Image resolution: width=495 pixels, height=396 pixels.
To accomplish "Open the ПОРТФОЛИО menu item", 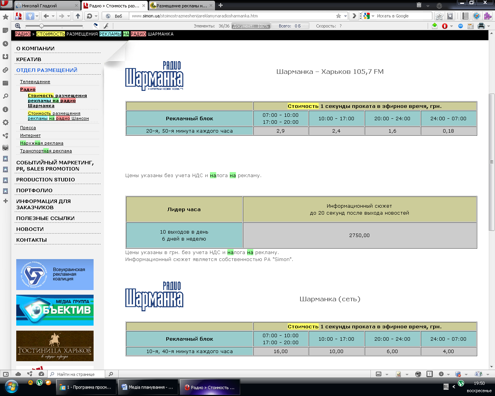I will pyautogui.click(x=34, y=190).
